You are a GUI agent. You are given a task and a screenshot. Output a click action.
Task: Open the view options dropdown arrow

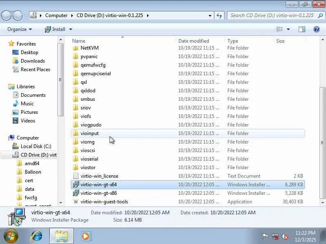pos(288,29)
